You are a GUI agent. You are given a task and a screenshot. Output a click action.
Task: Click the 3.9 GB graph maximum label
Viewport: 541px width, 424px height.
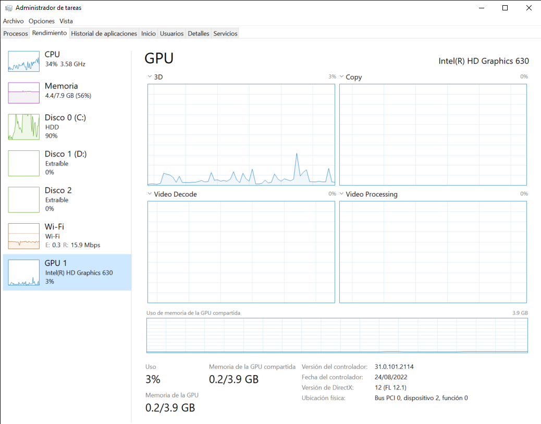point(520,313)
